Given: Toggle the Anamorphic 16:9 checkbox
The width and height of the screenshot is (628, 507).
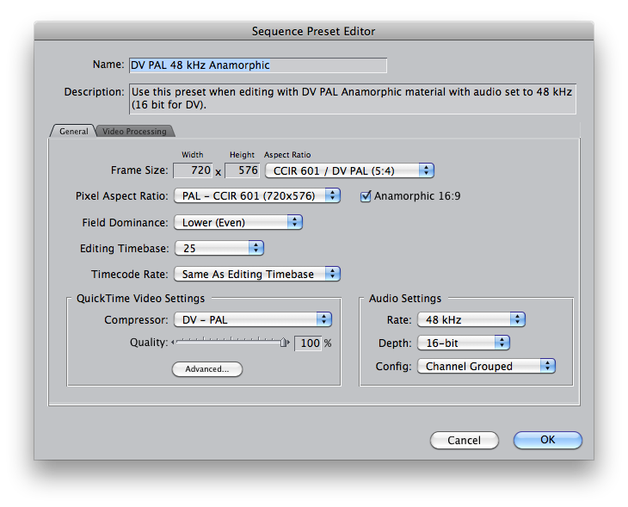Looking at the screenshot, I should pyautogui.click(x=366, y=196).
